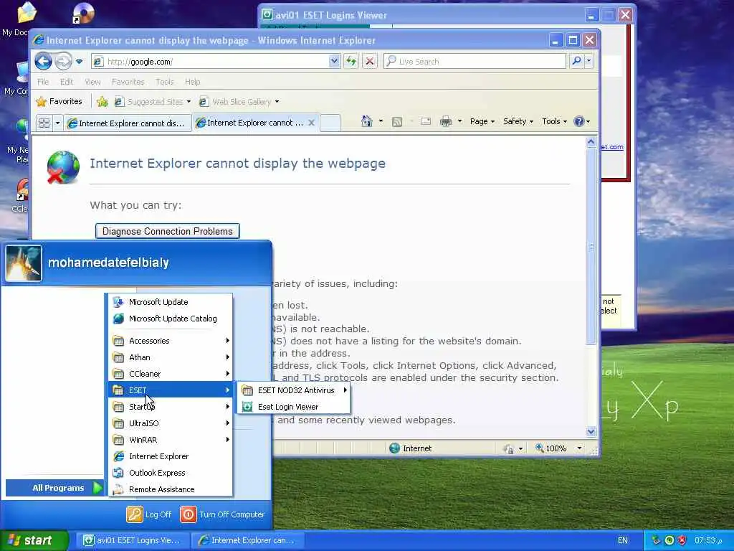
Task: Expand the UltraISO program folder
Action: (171, 423)
